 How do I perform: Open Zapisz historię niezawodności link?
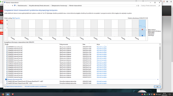(x=15, y=86)
